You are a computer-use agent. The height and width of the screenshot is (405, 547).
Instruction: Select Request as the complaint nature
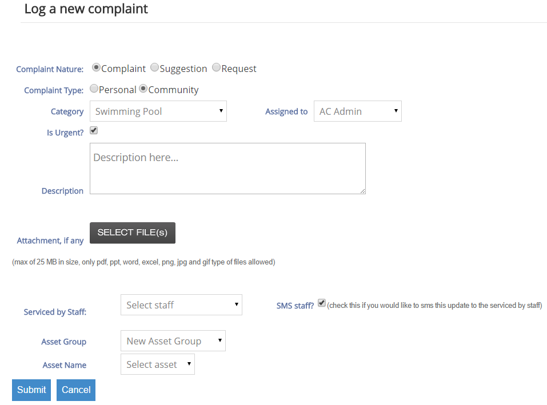pyautogui.click(x=216, y=67)
